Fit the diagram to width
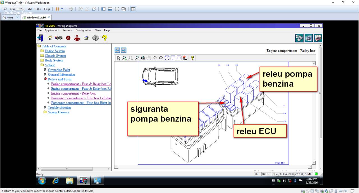 point(179,58)
